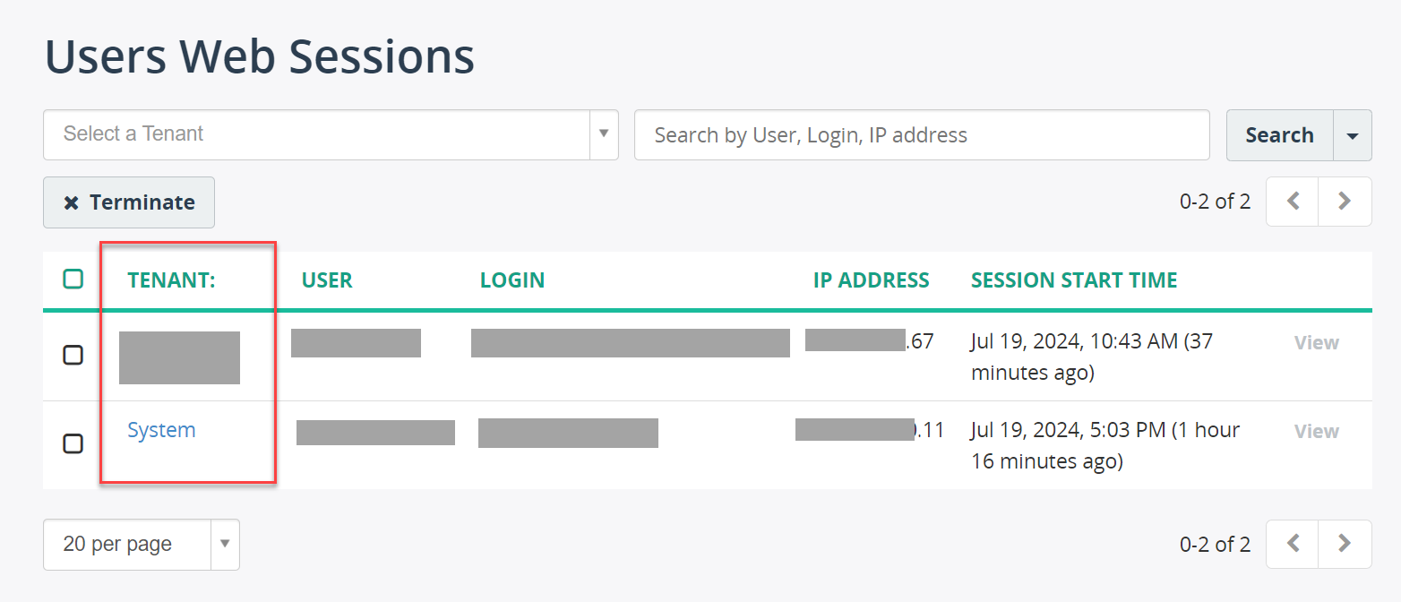This screenshot has height=602, width=1401.
Task: Click the bottom pagination next-page arrow
Action: 1345,544
